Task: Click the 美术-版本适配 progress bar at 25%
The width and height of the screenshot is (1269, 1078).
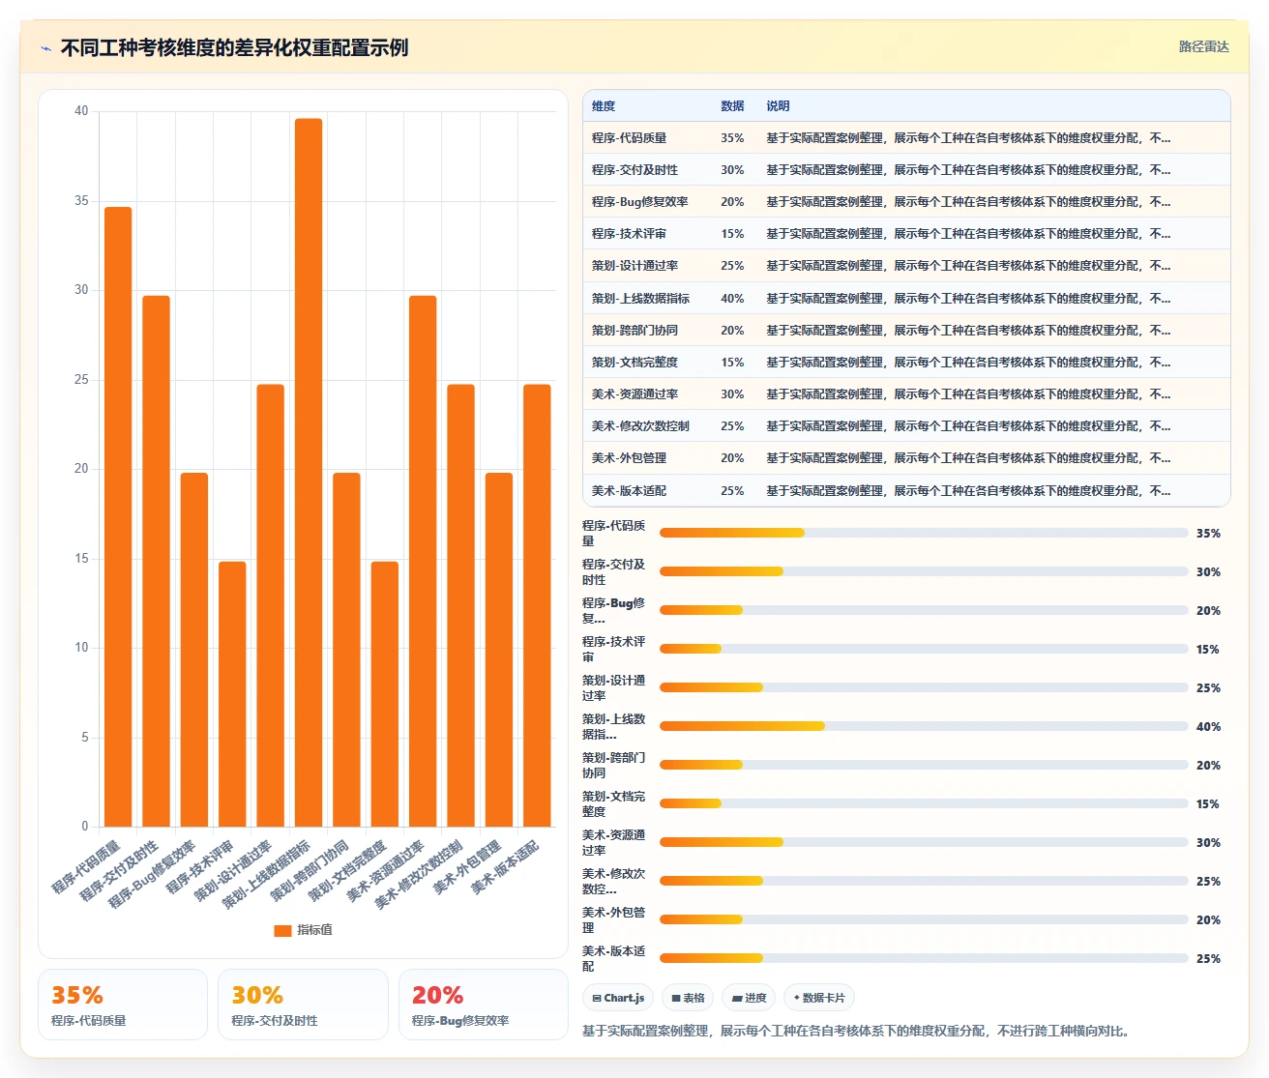Action: coord(924,958)
